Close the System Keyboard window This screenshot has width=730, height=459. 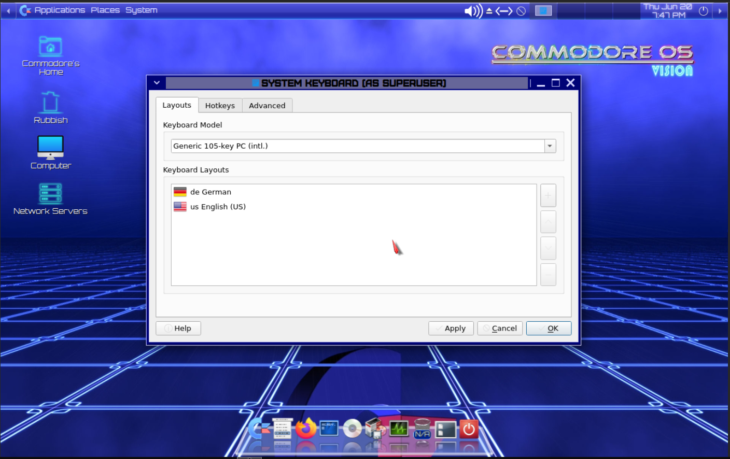(571, 83)
